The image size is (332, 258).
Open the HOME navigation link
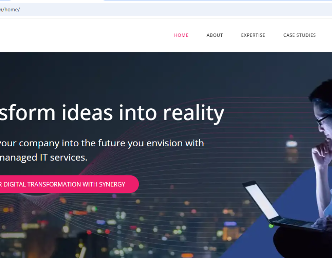[x=181, y=35]
